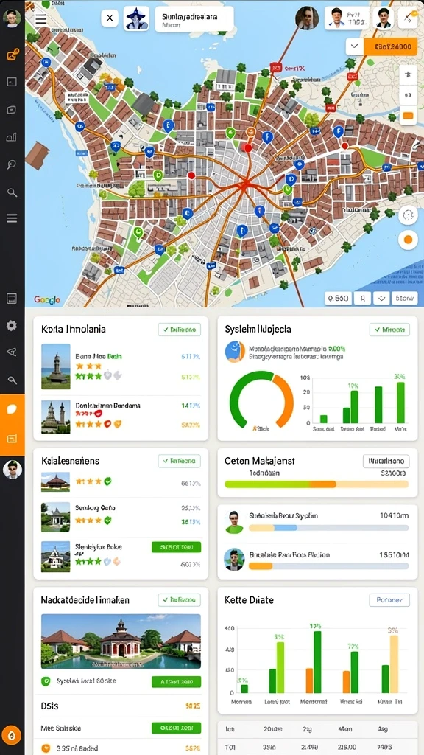Toggle the check button on the Korta Innolania card
This screenshot has height=755, width=424.
click(180, 330)
